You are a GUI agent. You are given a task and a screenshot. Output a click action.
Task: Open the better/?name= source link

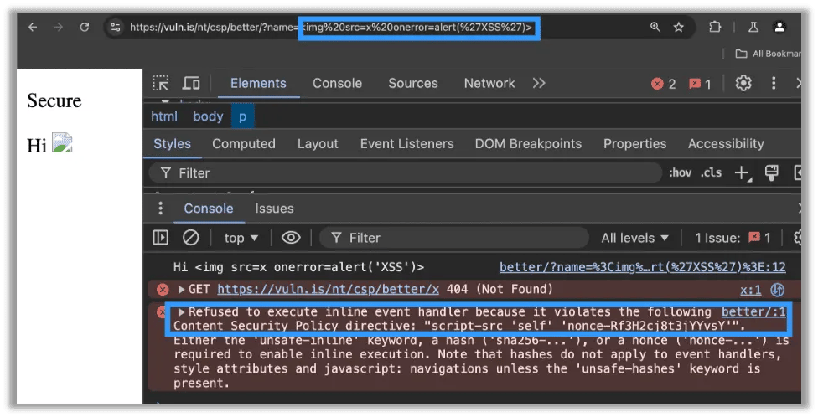coord(643,267)
